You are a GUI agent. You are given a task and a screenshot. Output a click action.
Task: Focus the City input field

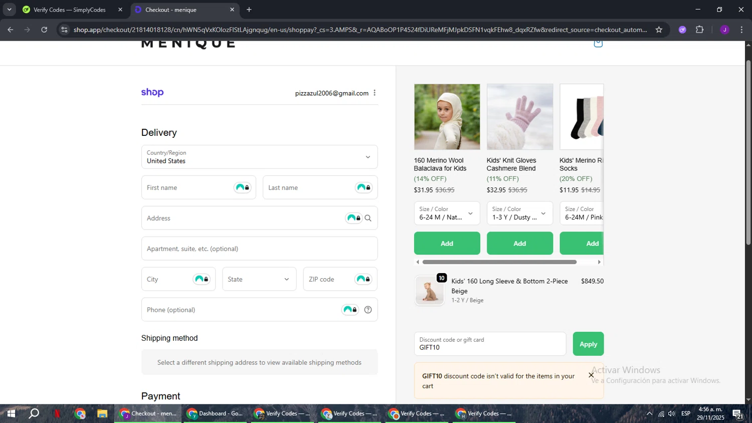tap(178, 279)
